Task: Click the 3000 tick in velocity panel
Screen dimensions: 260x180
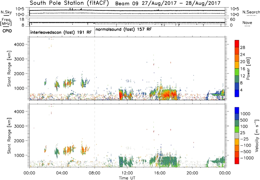Action: click(x=19, y=126)
